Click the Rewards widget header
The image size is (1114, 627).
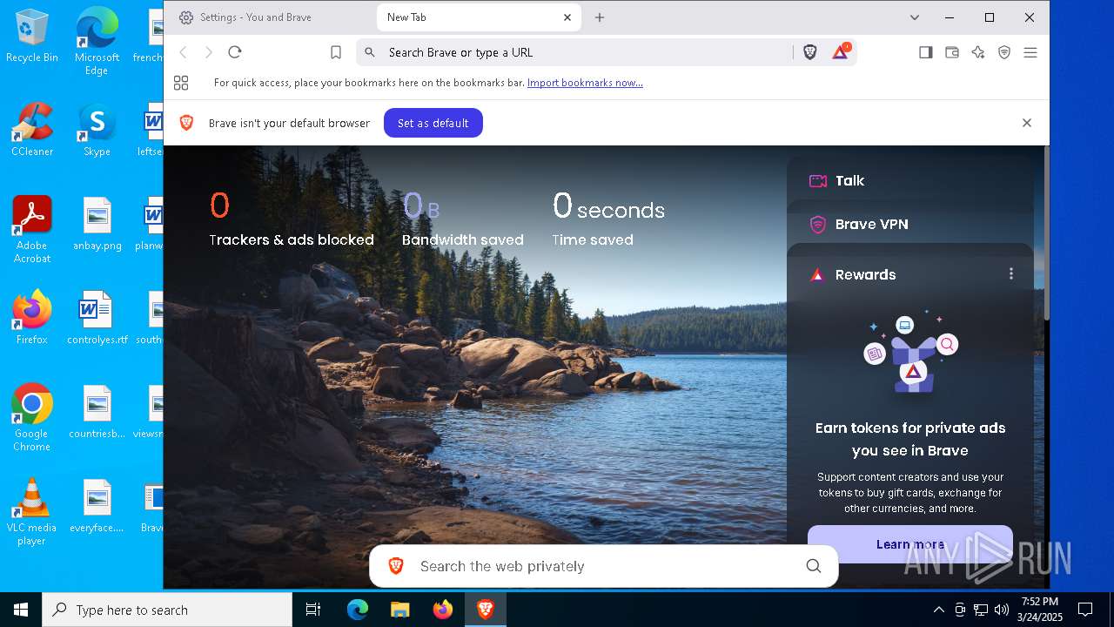865,274
